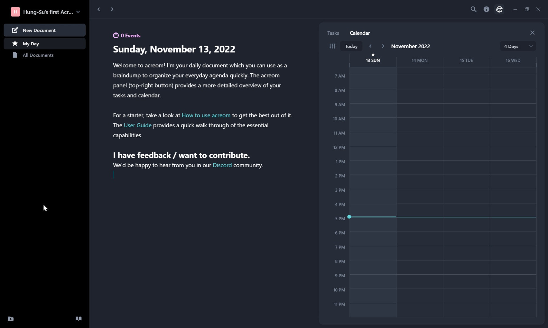Toggle the acreom panel icon
The width and height of the screenshot is (548, 328).
click(x=499, y=9)
